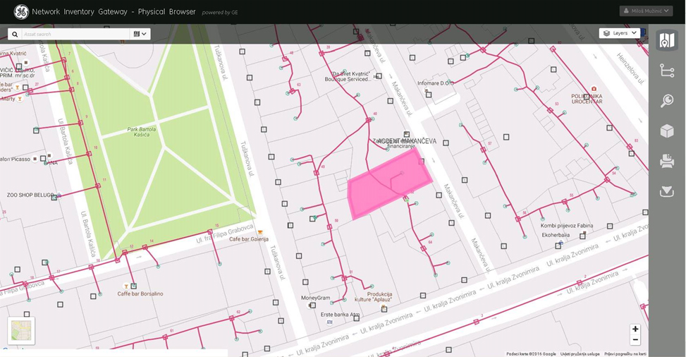Click into the Asset search field

click(74, 34)
